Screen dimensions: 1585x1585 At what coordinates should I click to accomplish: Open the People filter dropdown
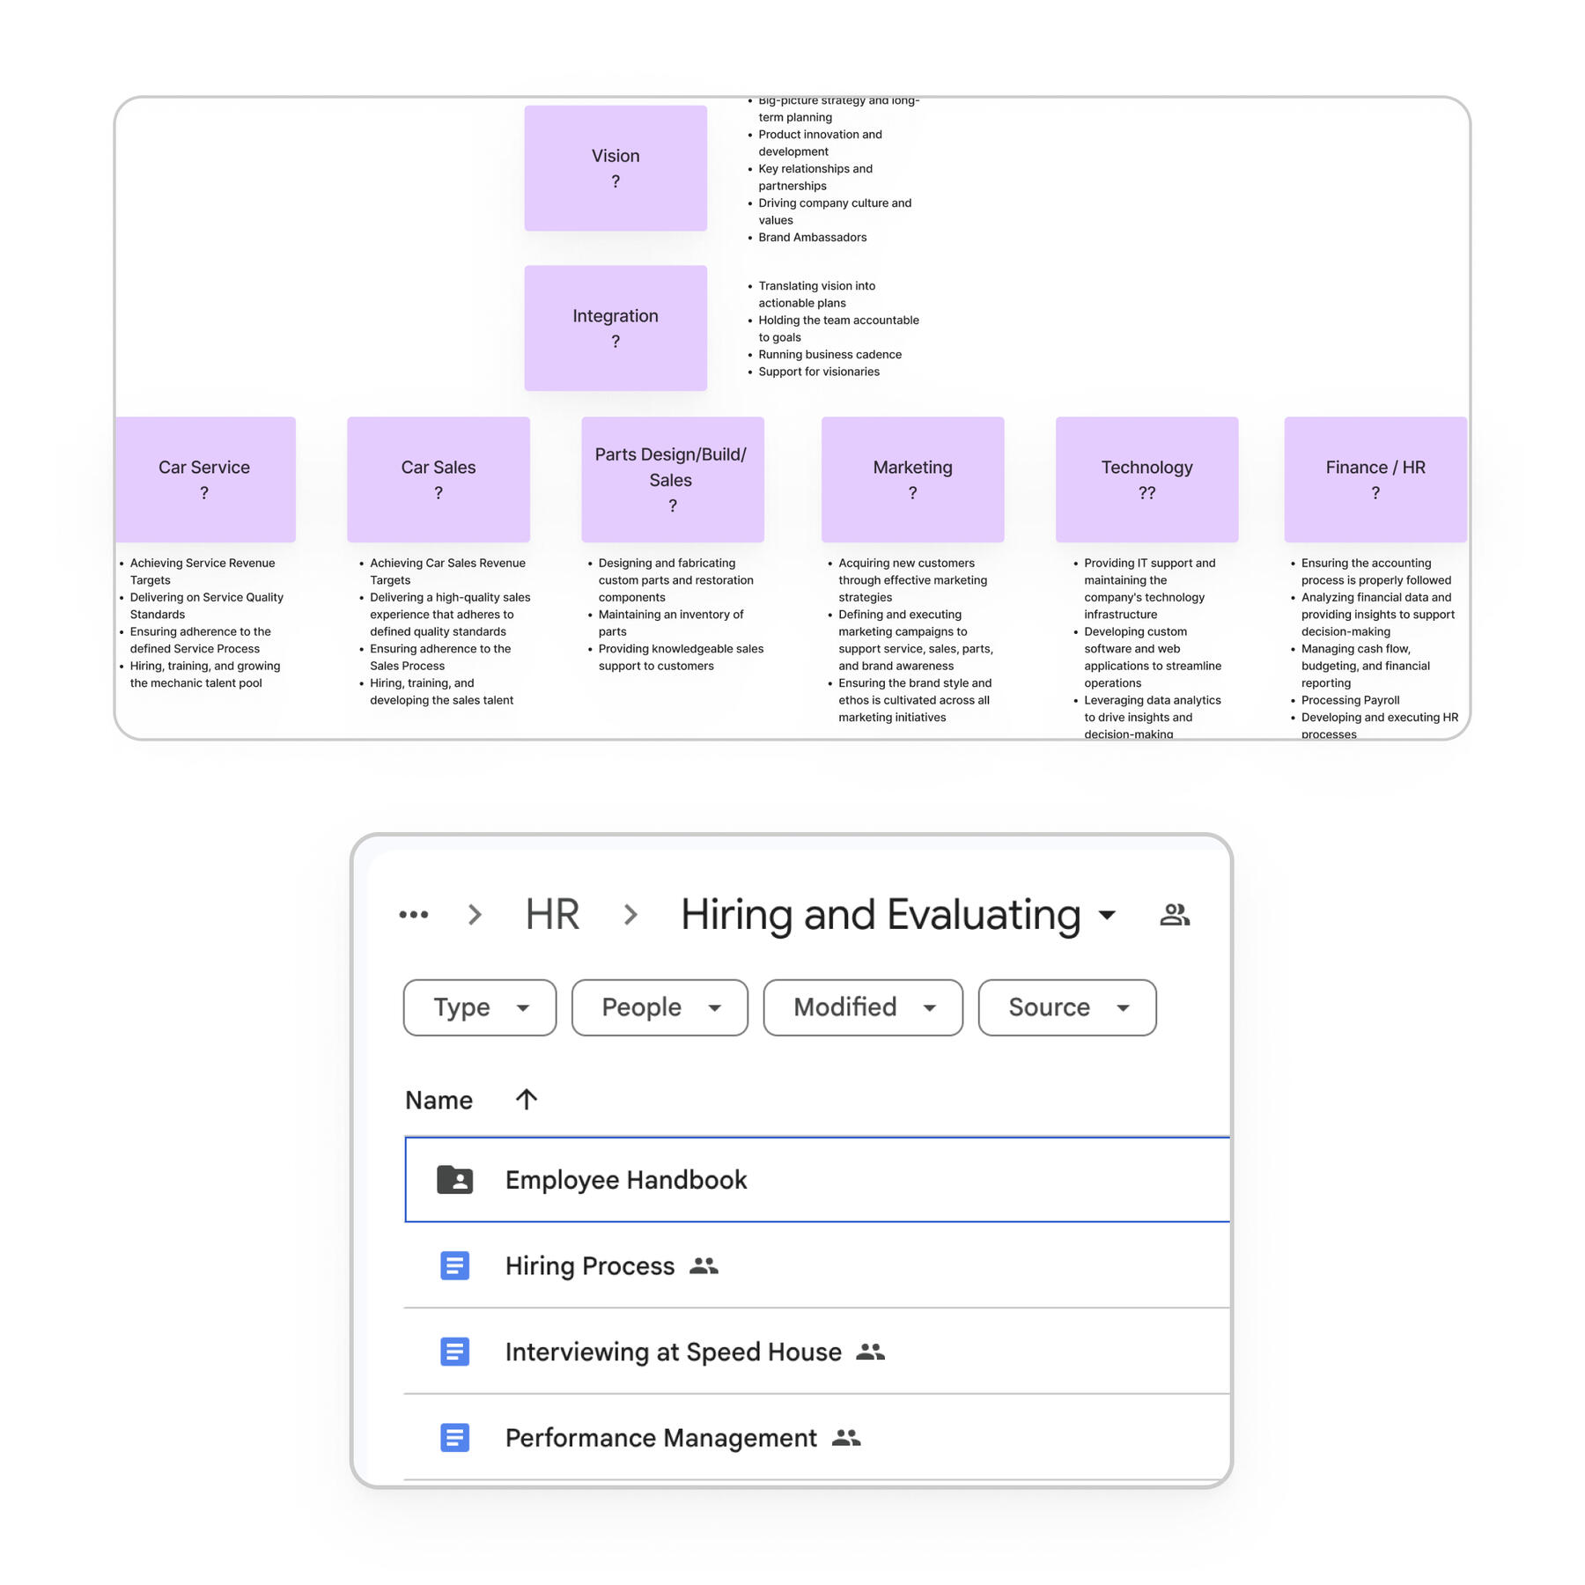tap(660, 1007)
